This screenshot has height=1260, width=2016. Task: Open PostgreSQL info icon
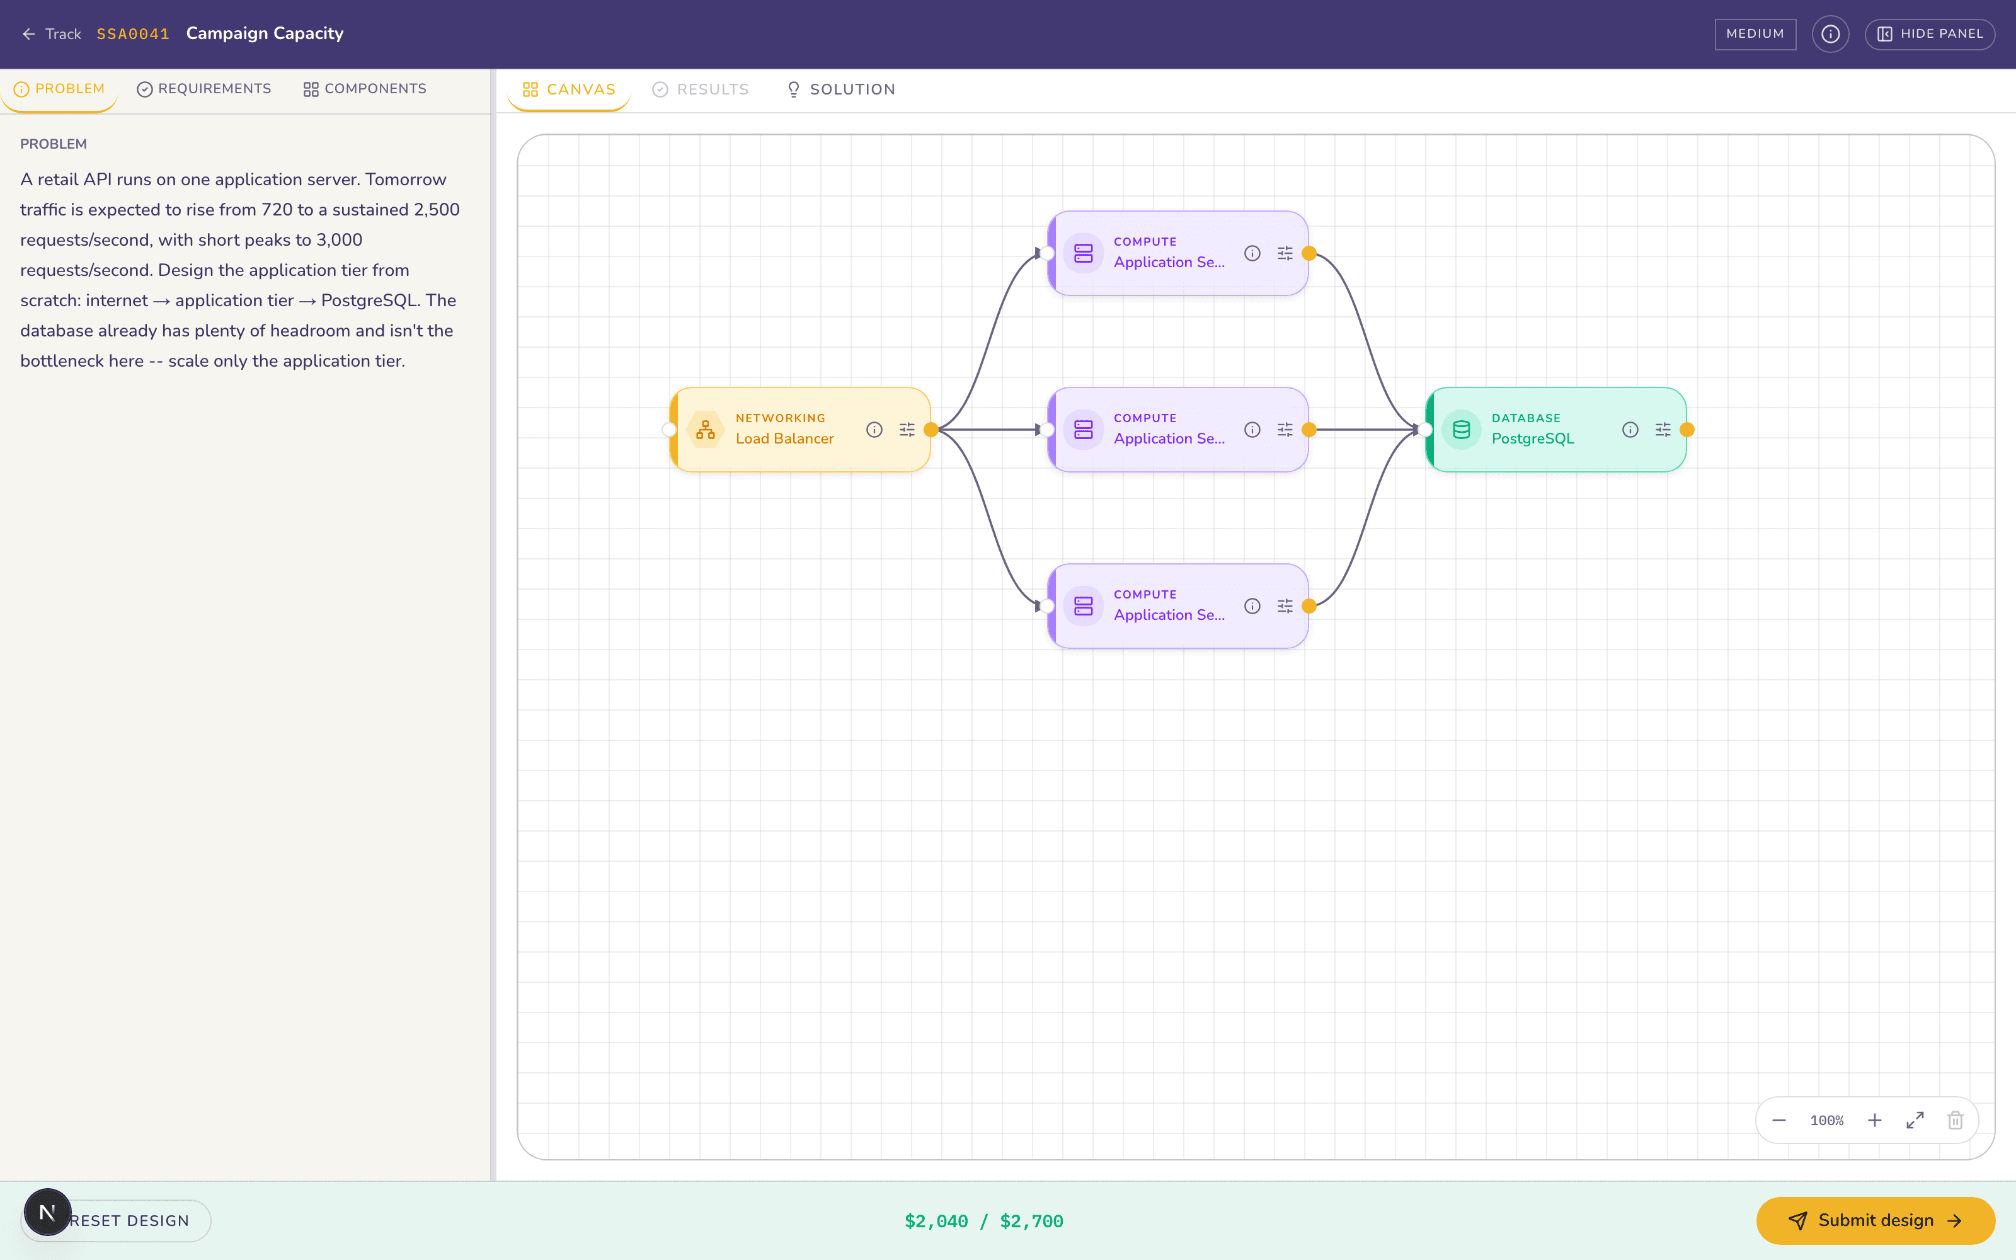click(1630, 430)
